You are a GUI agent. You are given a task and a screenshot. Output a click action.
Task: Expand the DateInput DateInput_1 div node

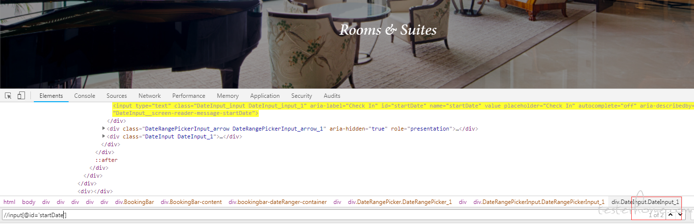coord(103,136)
